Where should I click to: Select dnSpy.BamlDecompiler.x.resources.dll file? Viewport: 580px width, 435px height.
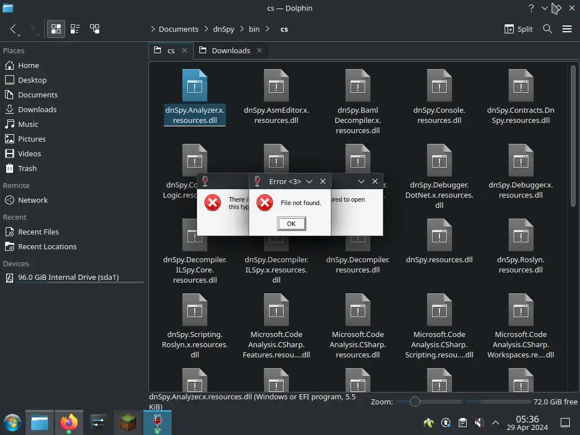pos(358,102)
